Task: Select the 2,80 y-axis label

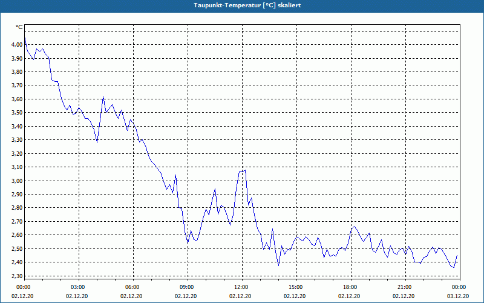Action: tap(17, 208)
